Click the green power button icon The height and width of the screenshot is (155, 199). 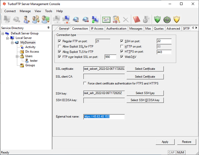click(x=167, y=20)
